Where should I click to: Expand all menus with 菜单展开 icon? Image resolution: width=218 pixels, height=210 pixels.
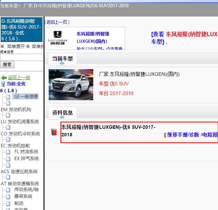click(2, 46)
